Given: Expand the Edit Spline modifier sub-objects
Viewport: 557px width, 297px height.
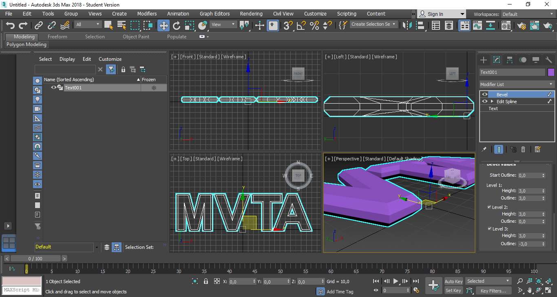Looking at the screenshot, I should point(492,102).
